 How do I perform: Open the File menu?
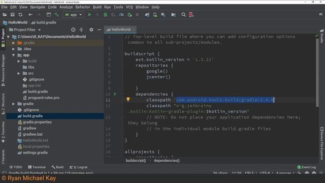coord(5,7)
